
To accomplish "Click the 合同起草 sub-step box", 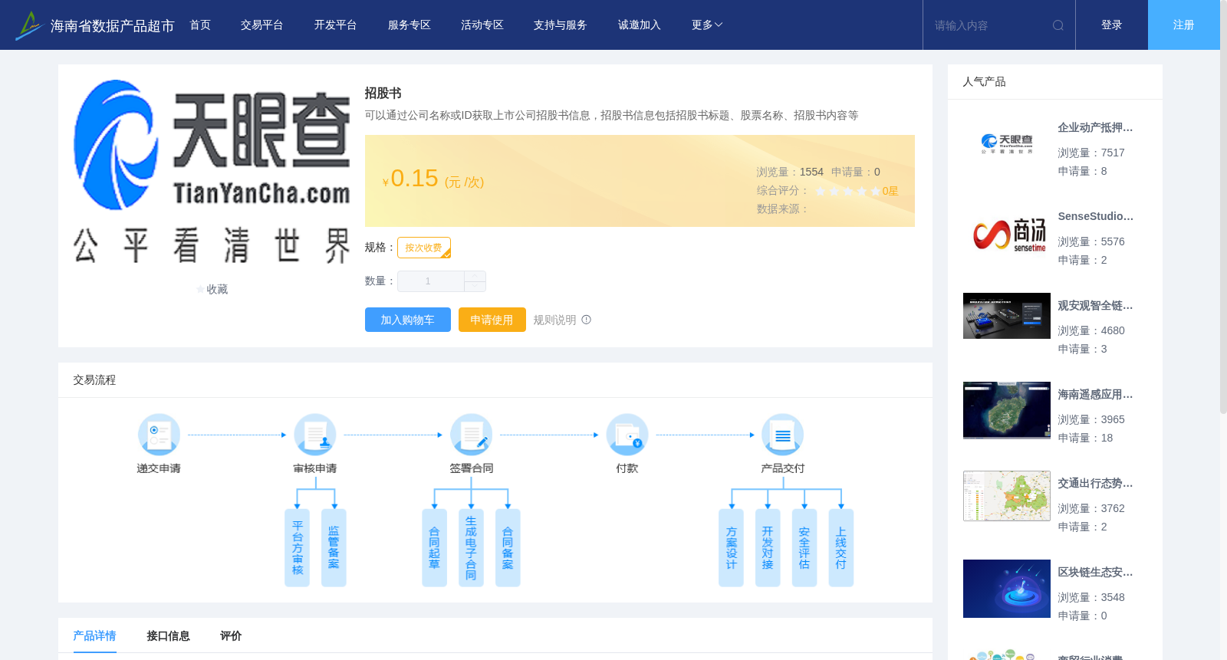I will tap(435, 548).
